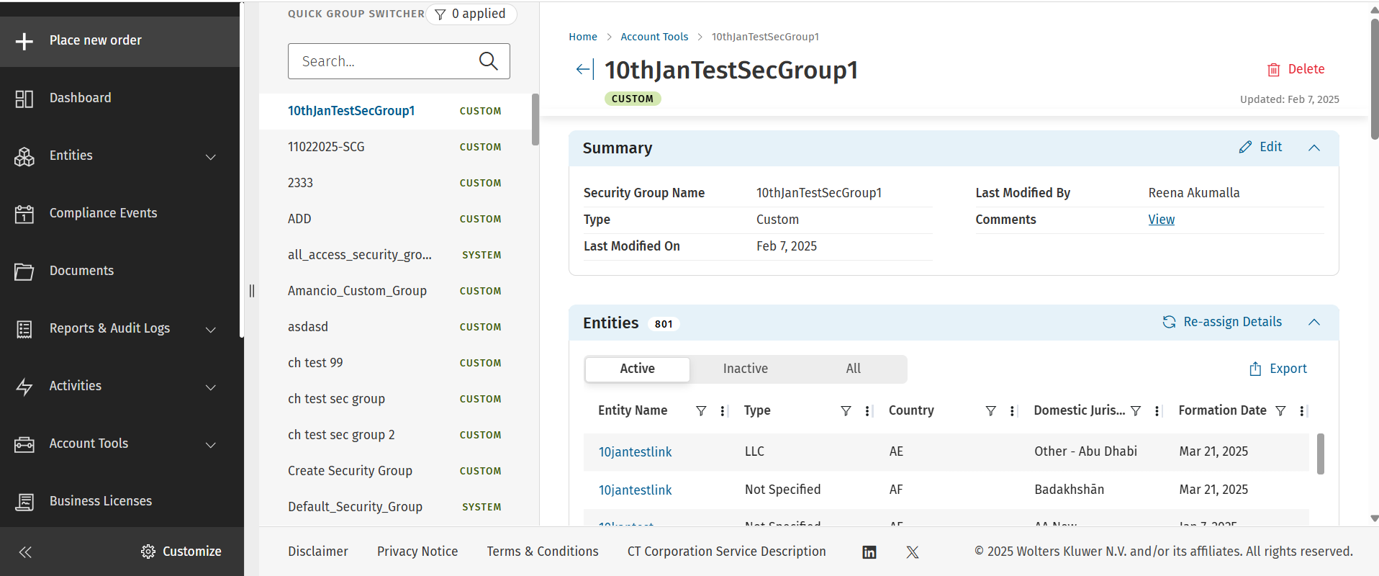Click the search magnifier icon
Image resolution: width=1379 pixels, height=576 pixels.
pyautogui.click(x=489, y=61)
